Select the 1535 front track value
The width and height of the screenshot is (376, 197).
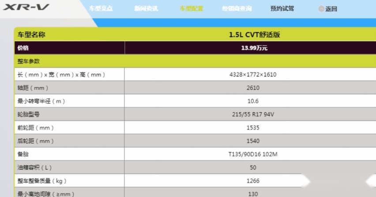click(x=253, y=128)
